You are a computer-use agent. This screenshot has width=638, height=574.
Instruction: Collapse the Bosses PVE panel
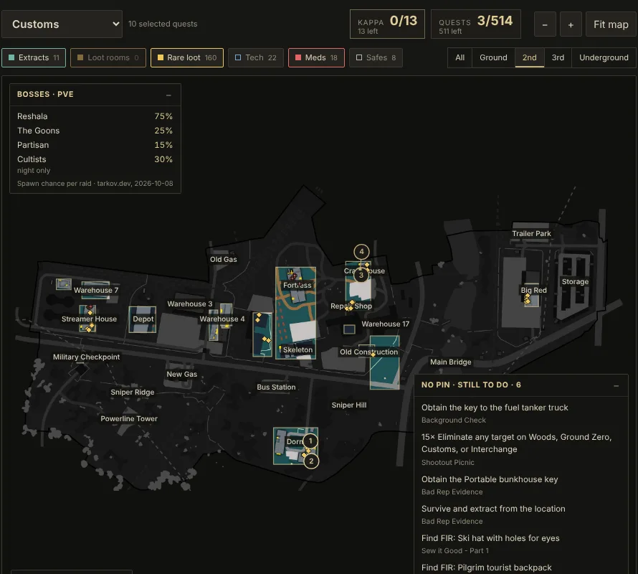pos(168,95)
